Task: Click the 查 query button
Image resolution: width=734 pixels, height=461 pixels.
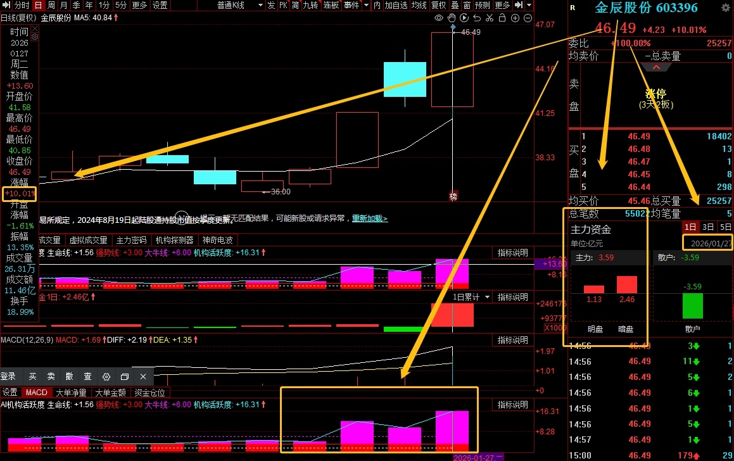Action: [88, 377]
